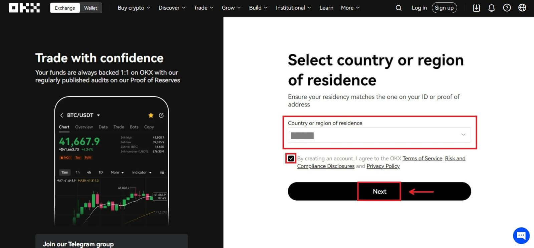Open the Trade navigation menu
The image size is (534, 248).
203,8
